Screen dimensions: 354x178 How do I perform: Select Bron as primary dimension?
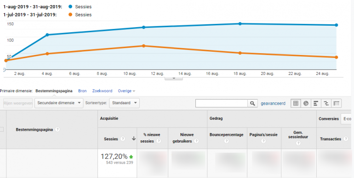click(82, 91)
